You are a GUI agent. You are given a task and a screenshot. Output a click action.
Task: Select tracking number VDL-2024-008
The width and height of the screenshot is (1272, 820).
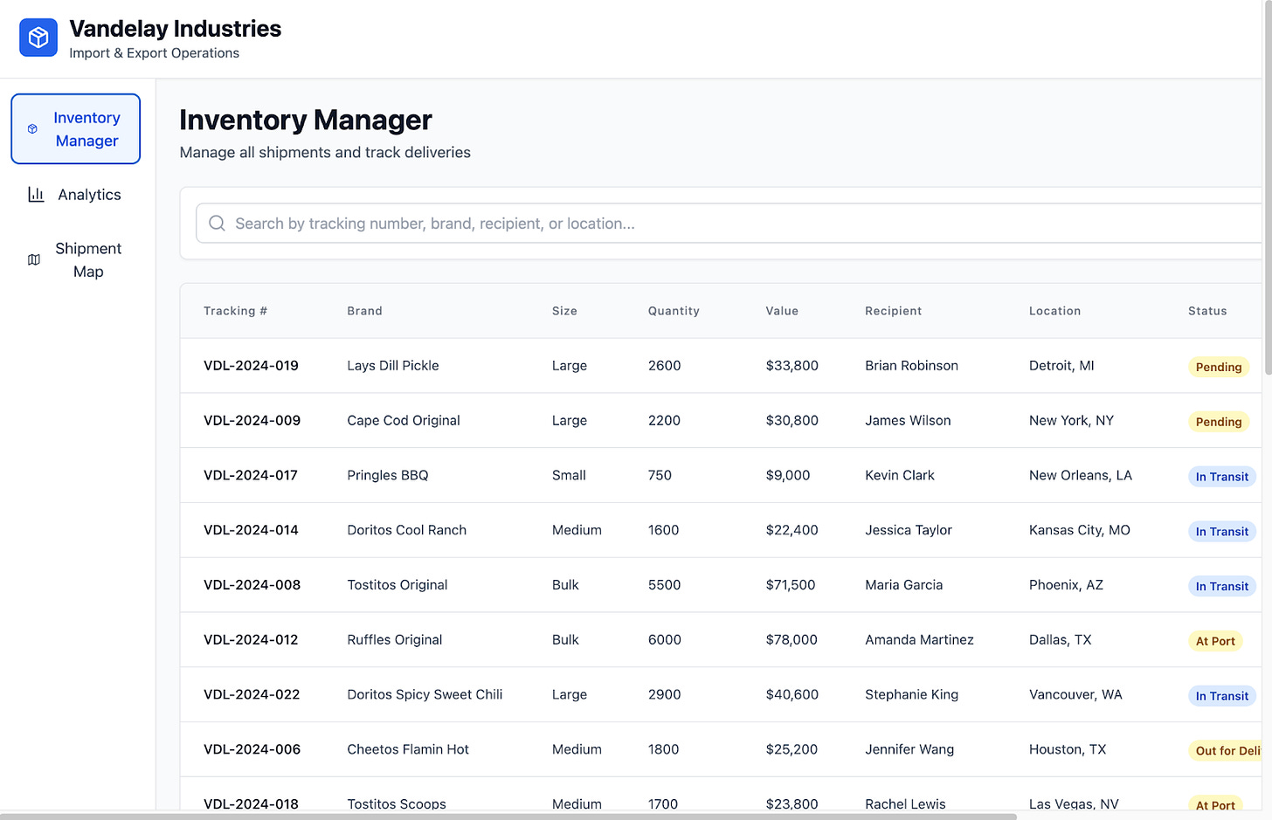click(x=252, y=585)
